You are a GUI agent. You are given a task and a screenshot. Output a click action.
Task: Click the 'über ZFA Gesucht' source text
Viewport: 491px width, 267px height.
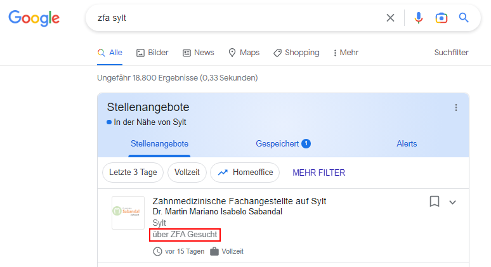click(x=185, y=235)
